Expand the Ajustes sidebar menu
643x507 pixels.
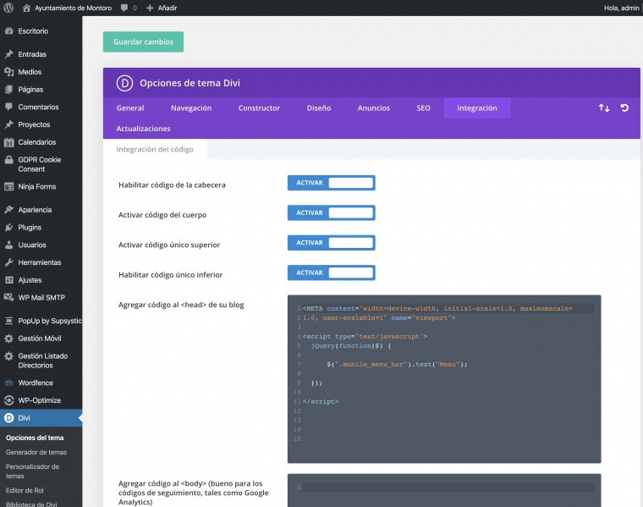(30, 280)
